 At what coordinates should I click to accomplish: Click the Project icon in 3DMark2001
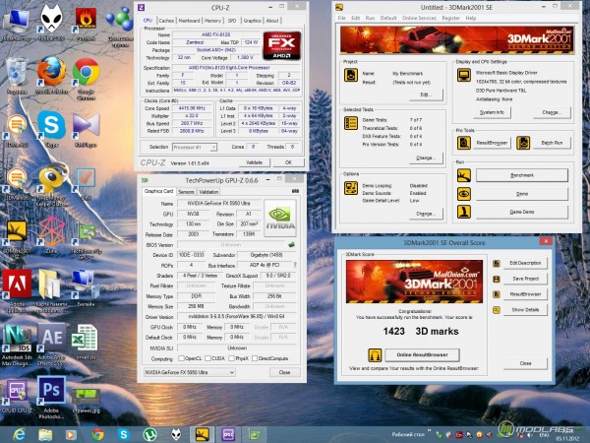tap(351, 75)
